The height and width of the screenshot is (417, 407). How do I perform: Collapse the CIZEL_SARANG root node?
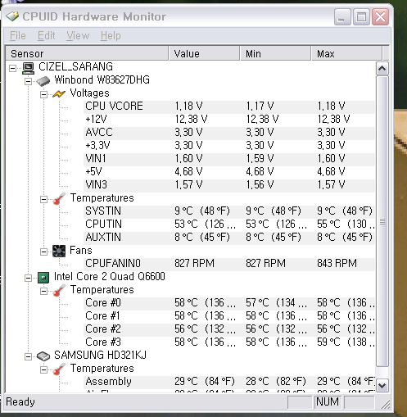(12, 68)
